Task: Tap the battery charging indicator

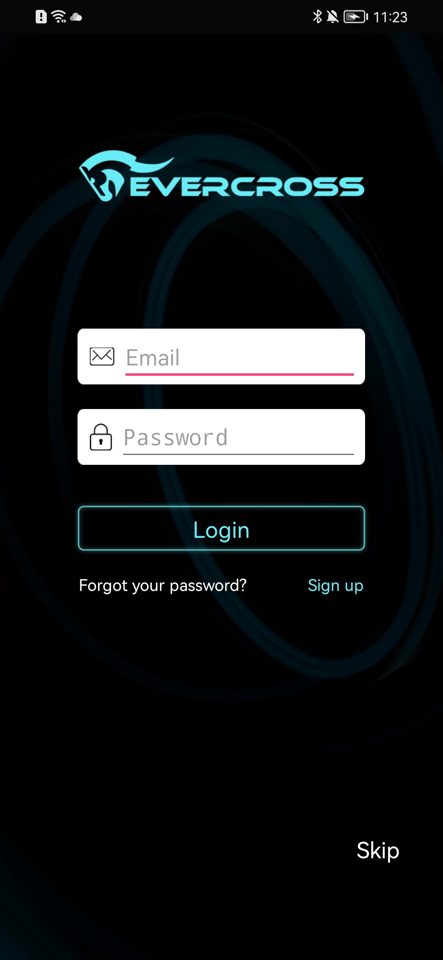Action: coord(356,17)
